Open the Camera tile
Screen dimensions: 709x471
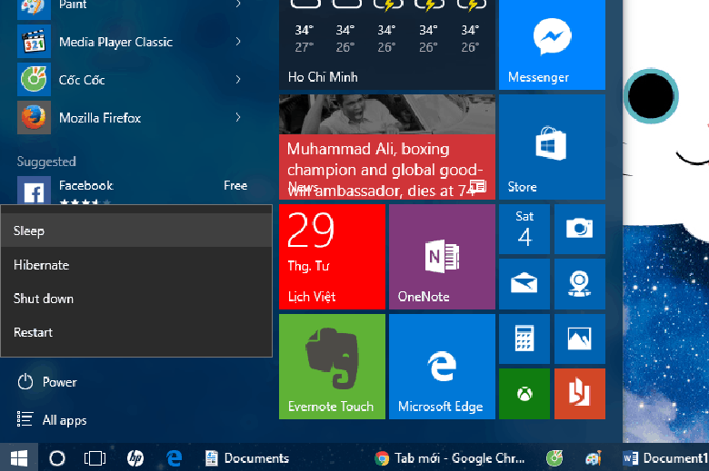coord(579,229)
